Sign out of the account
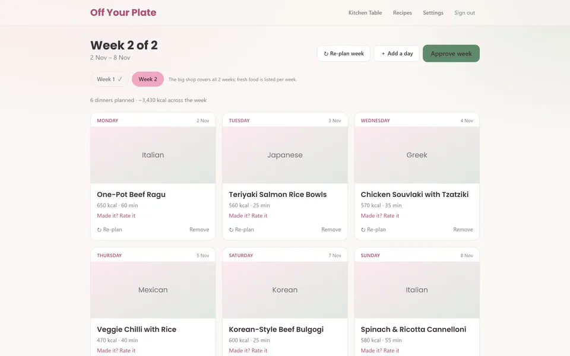 pos(464,12)
